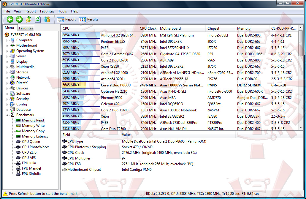Click the FPU Julia benchmark icon
Image resolution: width=306 pixels, height=199 pixels.
pyautogui.click(x=18, y=163)
